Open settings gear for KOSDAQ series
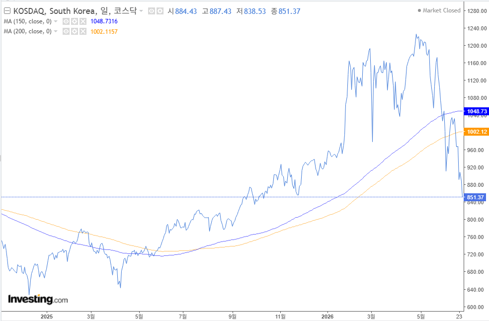This screenshot has width=489, height=321. [x=160, y=11]
